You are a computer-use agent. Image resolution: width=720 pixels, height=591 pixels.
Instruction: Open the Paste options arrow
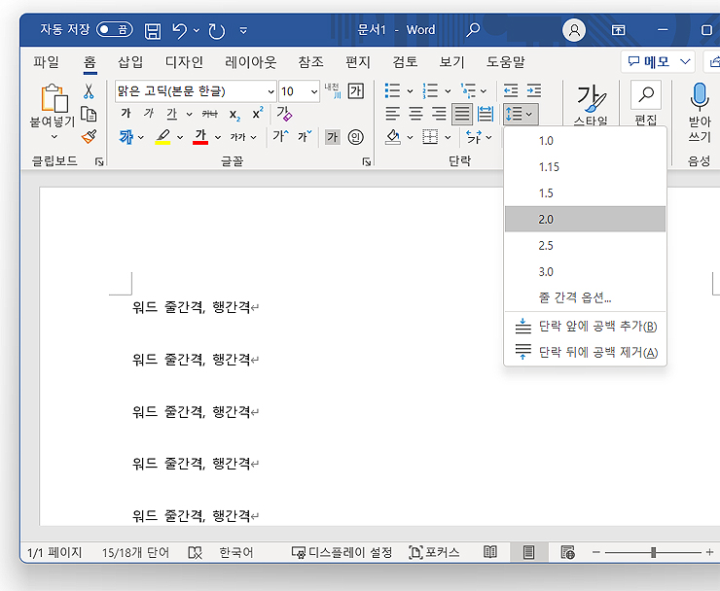pyautogui.click(x=54, y=136)
